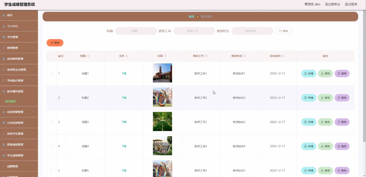Check the checkbox for row 标题1

pos(51,74)
